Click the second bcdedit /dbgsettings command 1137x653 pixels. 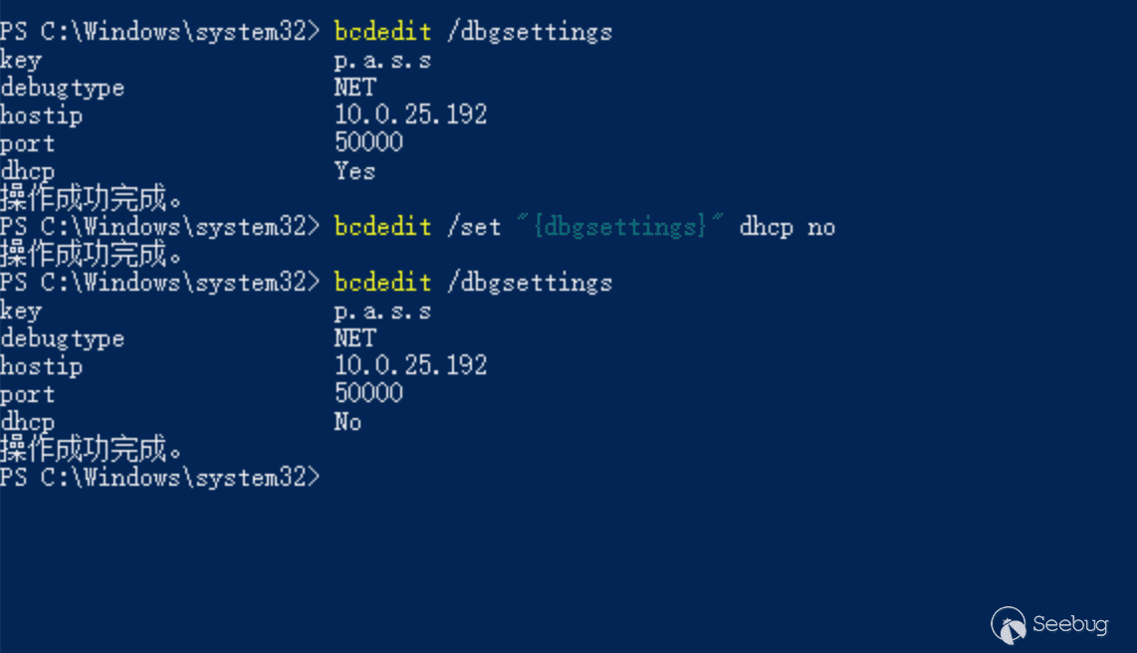click(x=473, y=283)
